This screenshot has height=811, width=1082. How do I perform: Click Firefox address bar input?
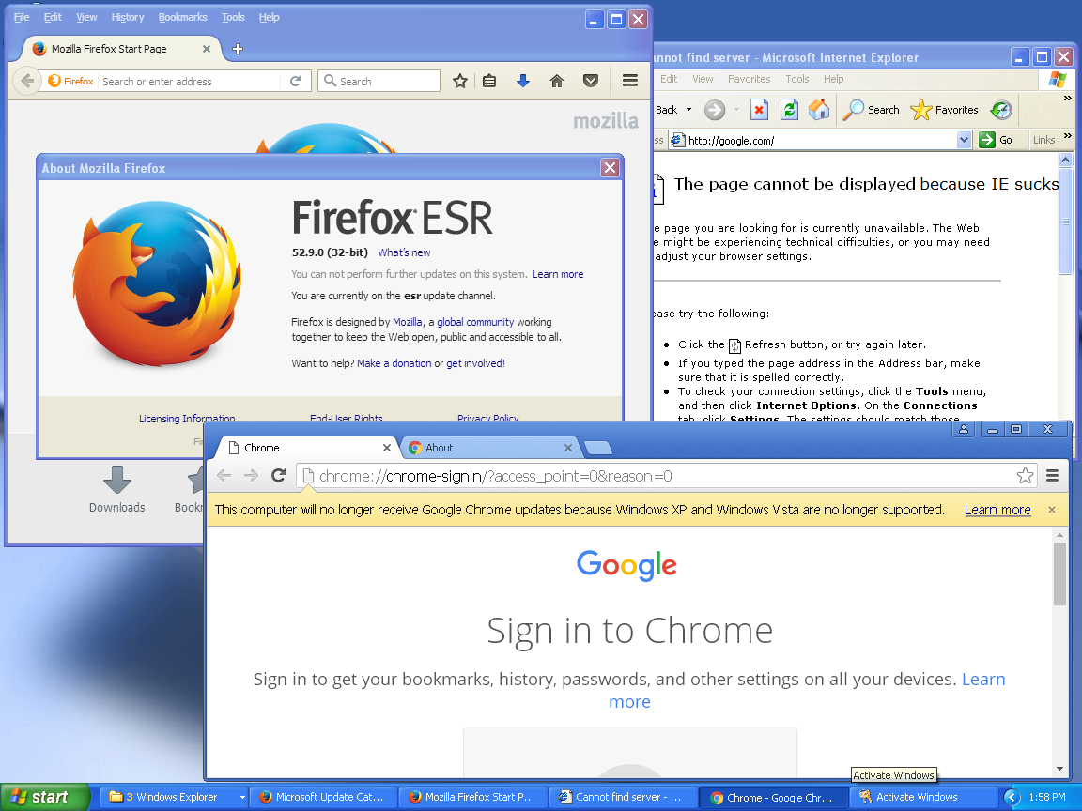point(191,81)
